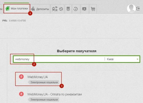Click Электронные кошельки tag under Оплата по реквизитам
Screen dimensions: 143x103
[x=43, y=100]
